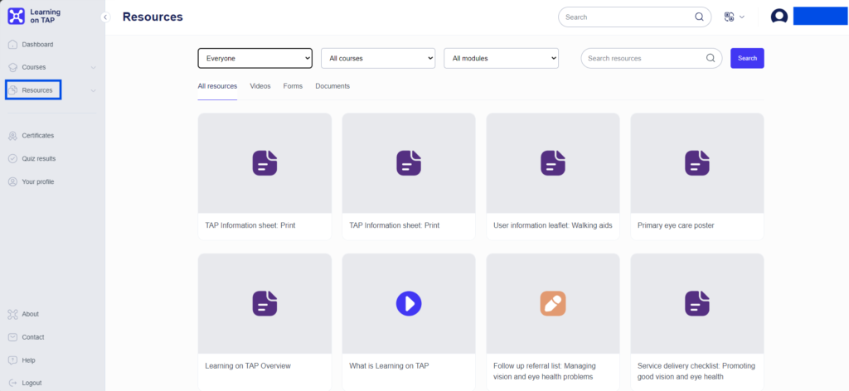
Task: Select the Forms tab
Action: point(293,86)
